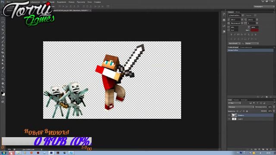
Task: Hide the Skeletons layer
Action: (x=229, y=115)
